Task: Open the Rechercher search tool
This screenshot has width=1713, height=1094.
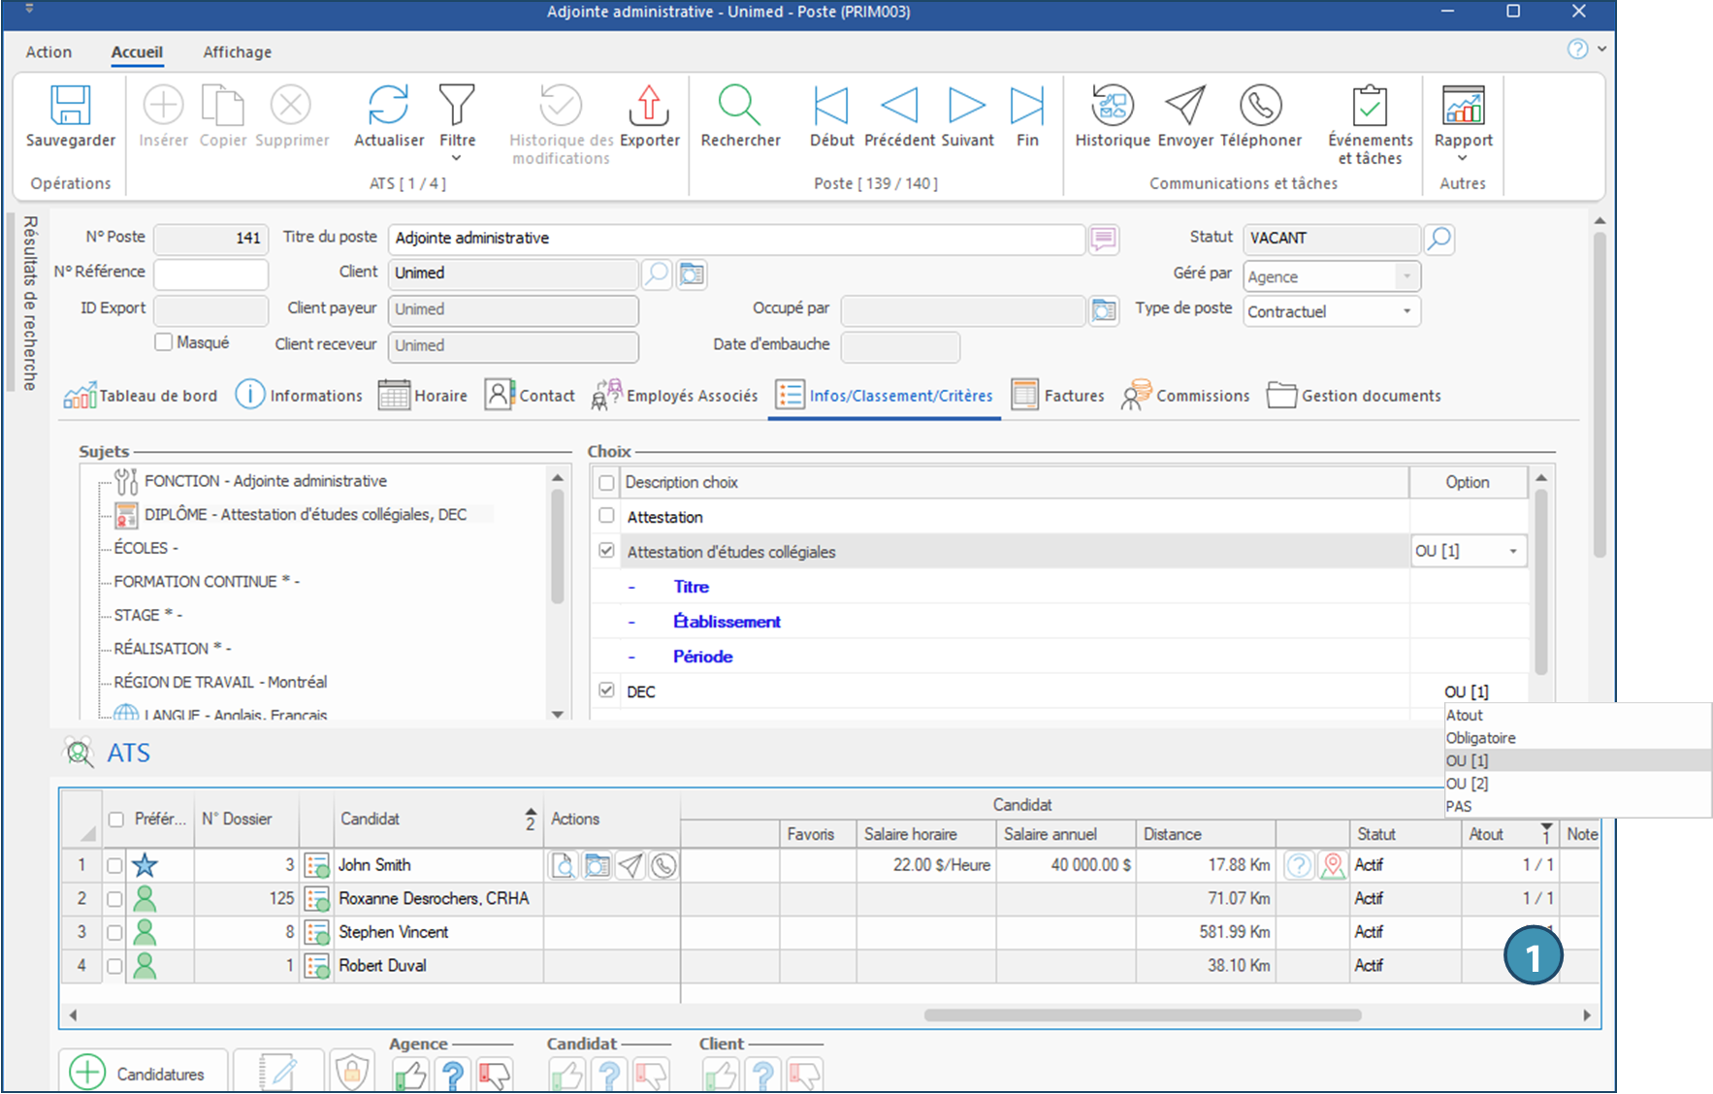Action: coord(739,106)
